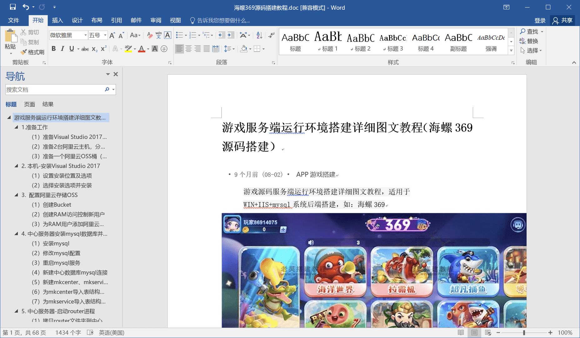Select the superscript icon

(x=103, y=49)
